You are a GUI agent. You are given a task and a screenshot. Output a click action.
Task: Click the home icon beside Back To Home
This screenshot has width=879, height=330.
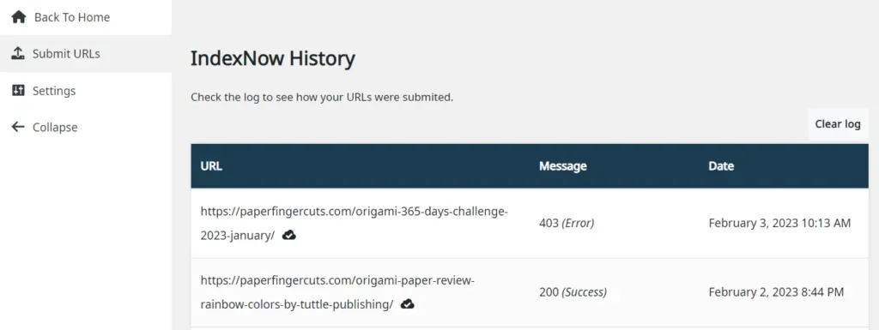[x=19, y=17]
